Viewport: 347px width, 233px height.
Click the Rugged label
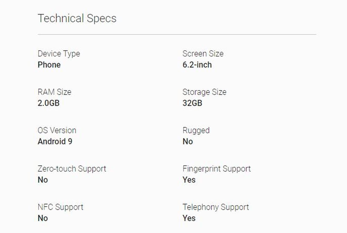click(x=196, y=131)
